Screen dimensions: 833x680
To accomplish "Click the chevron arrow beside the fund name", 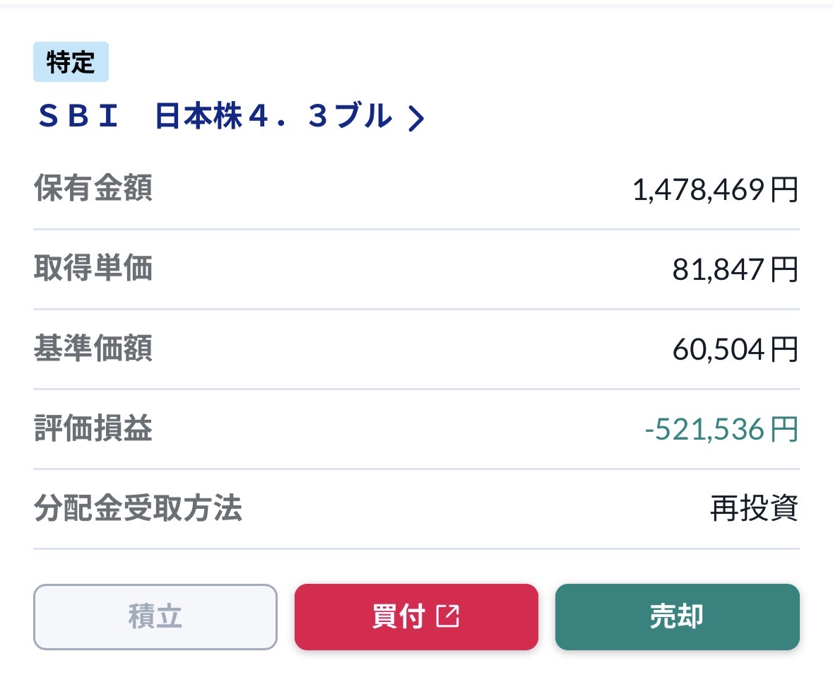I will 416,117.
